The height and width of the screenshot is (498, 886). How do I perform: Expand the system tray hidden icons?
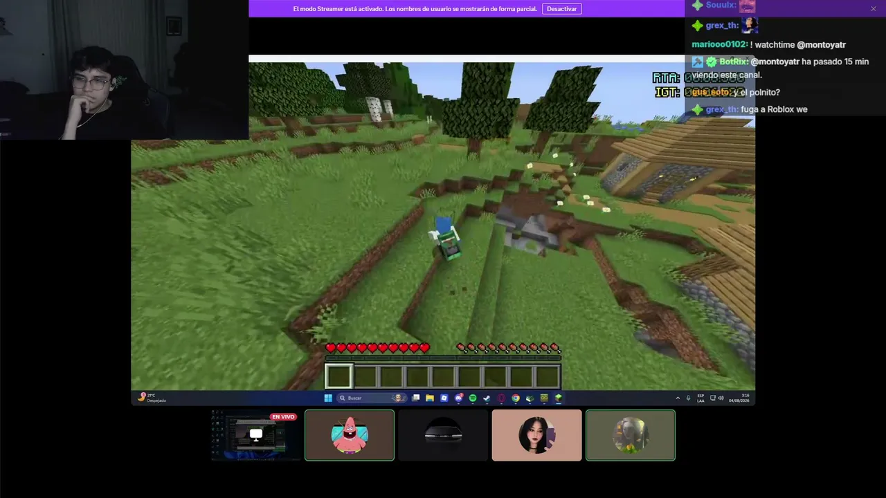point(678,398)
